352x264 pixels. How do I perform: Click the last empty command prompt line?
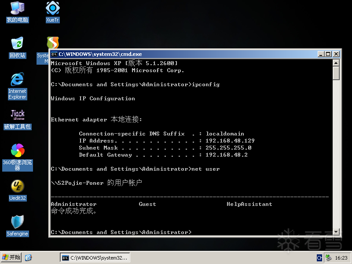point(121,232)
